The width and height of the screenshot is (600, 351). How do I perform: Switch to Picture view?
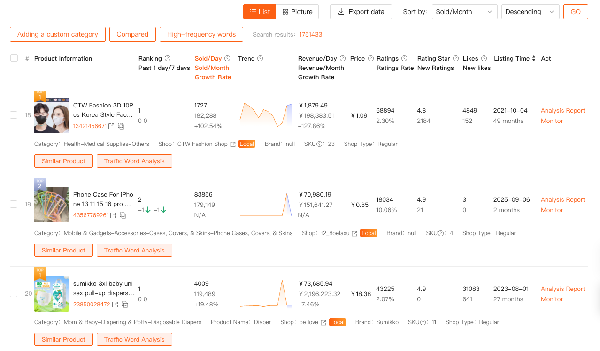297,12
